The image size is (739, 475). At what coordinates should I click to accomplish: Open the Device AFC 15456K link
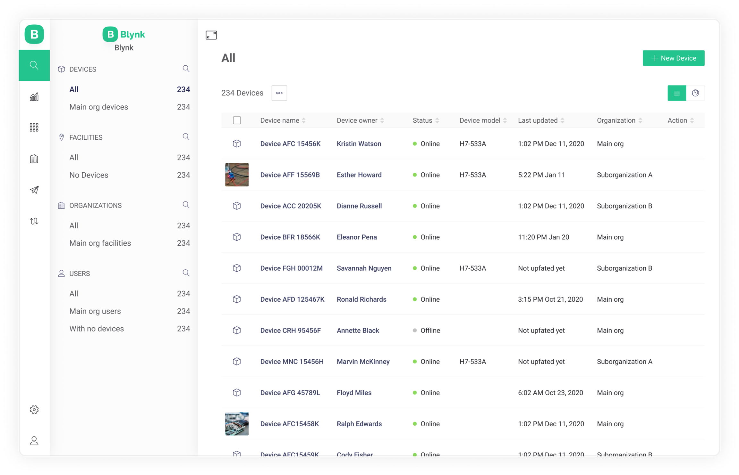(x=290, y=144)
